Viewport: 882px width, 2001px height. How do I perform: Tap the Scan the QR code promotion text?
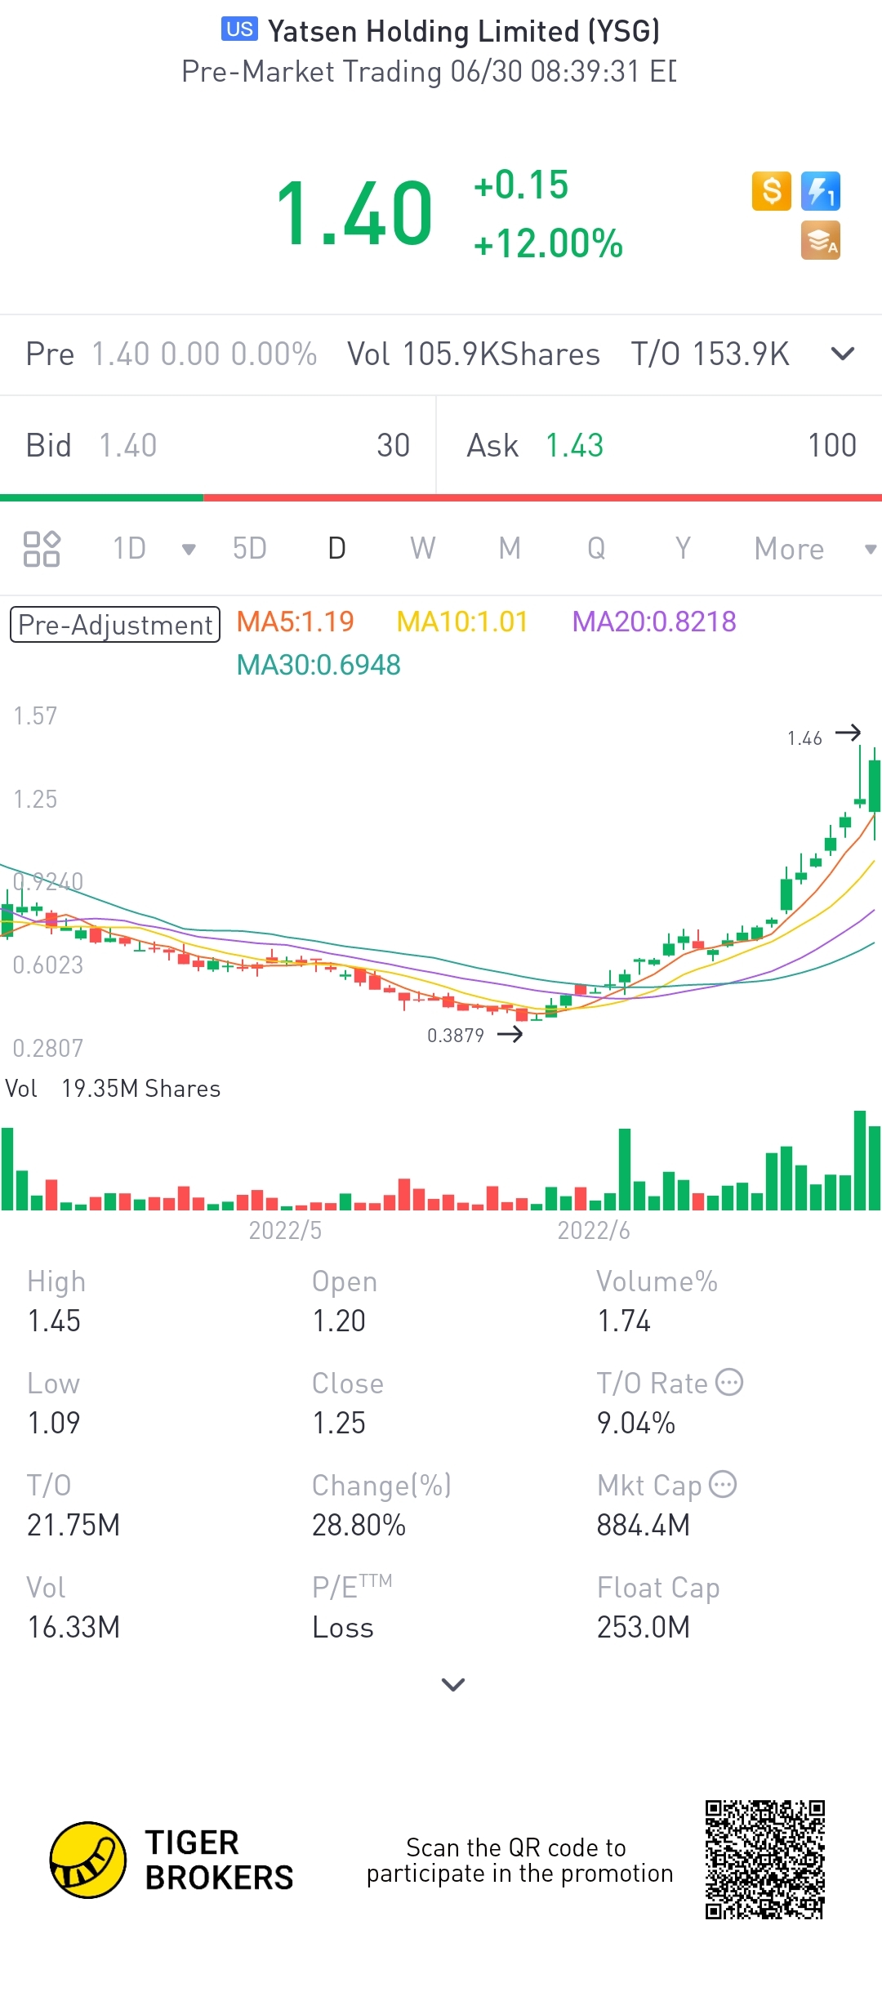519,1860
